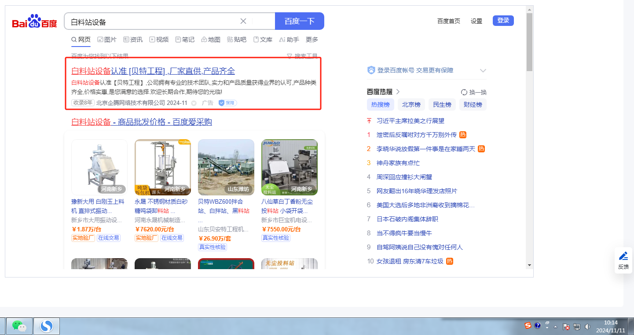Open the 笔记 tab
634x335 pixels.
185,40
